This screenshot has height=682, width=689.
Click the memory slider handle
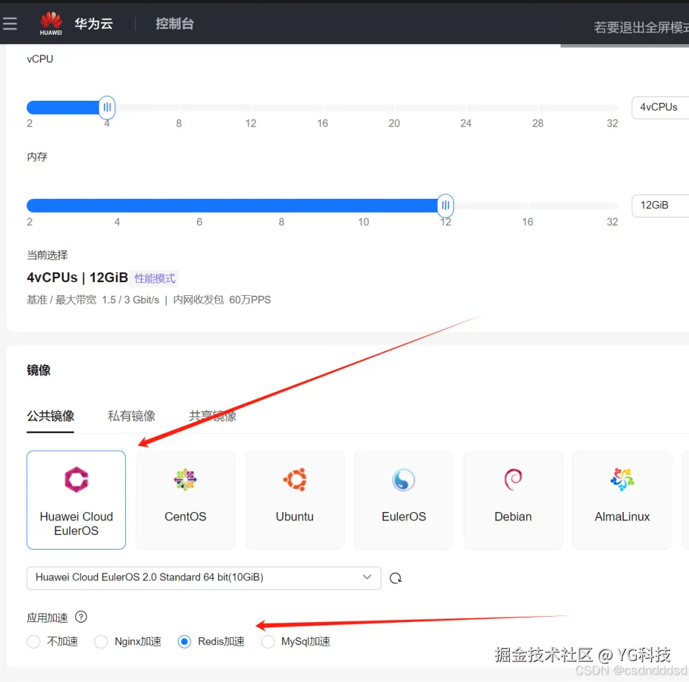(x=445, y=205)
